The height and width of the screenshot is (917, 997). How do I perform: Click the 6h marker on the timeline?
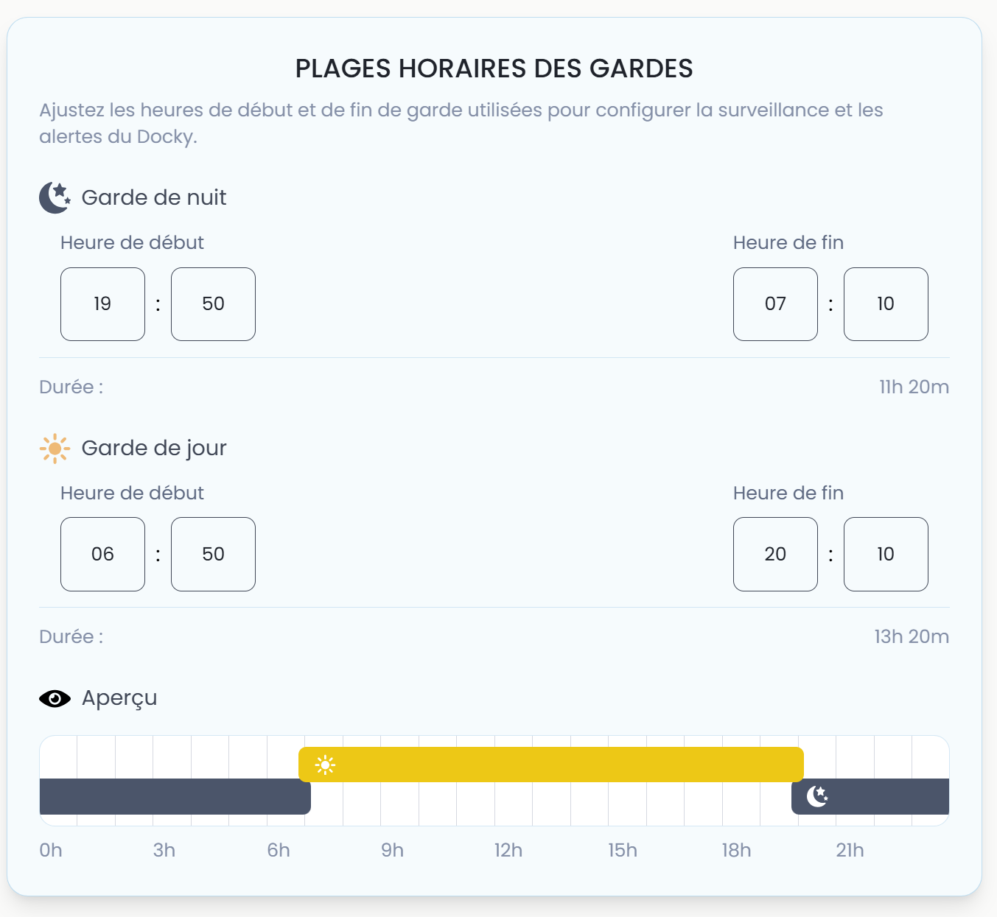pos(279,851)
